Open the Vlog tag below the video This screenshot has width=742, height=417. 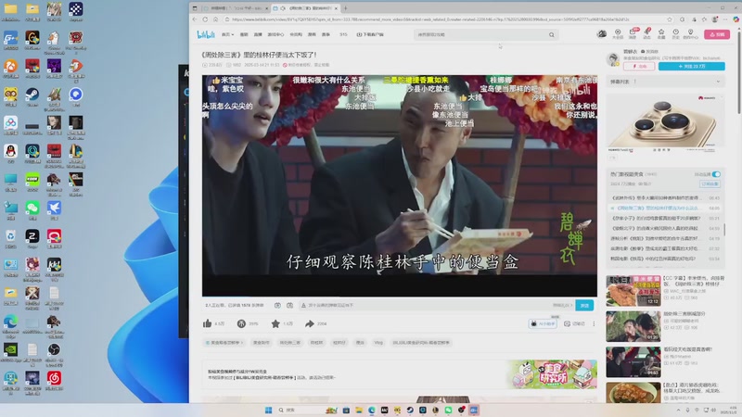pos(378,342)
